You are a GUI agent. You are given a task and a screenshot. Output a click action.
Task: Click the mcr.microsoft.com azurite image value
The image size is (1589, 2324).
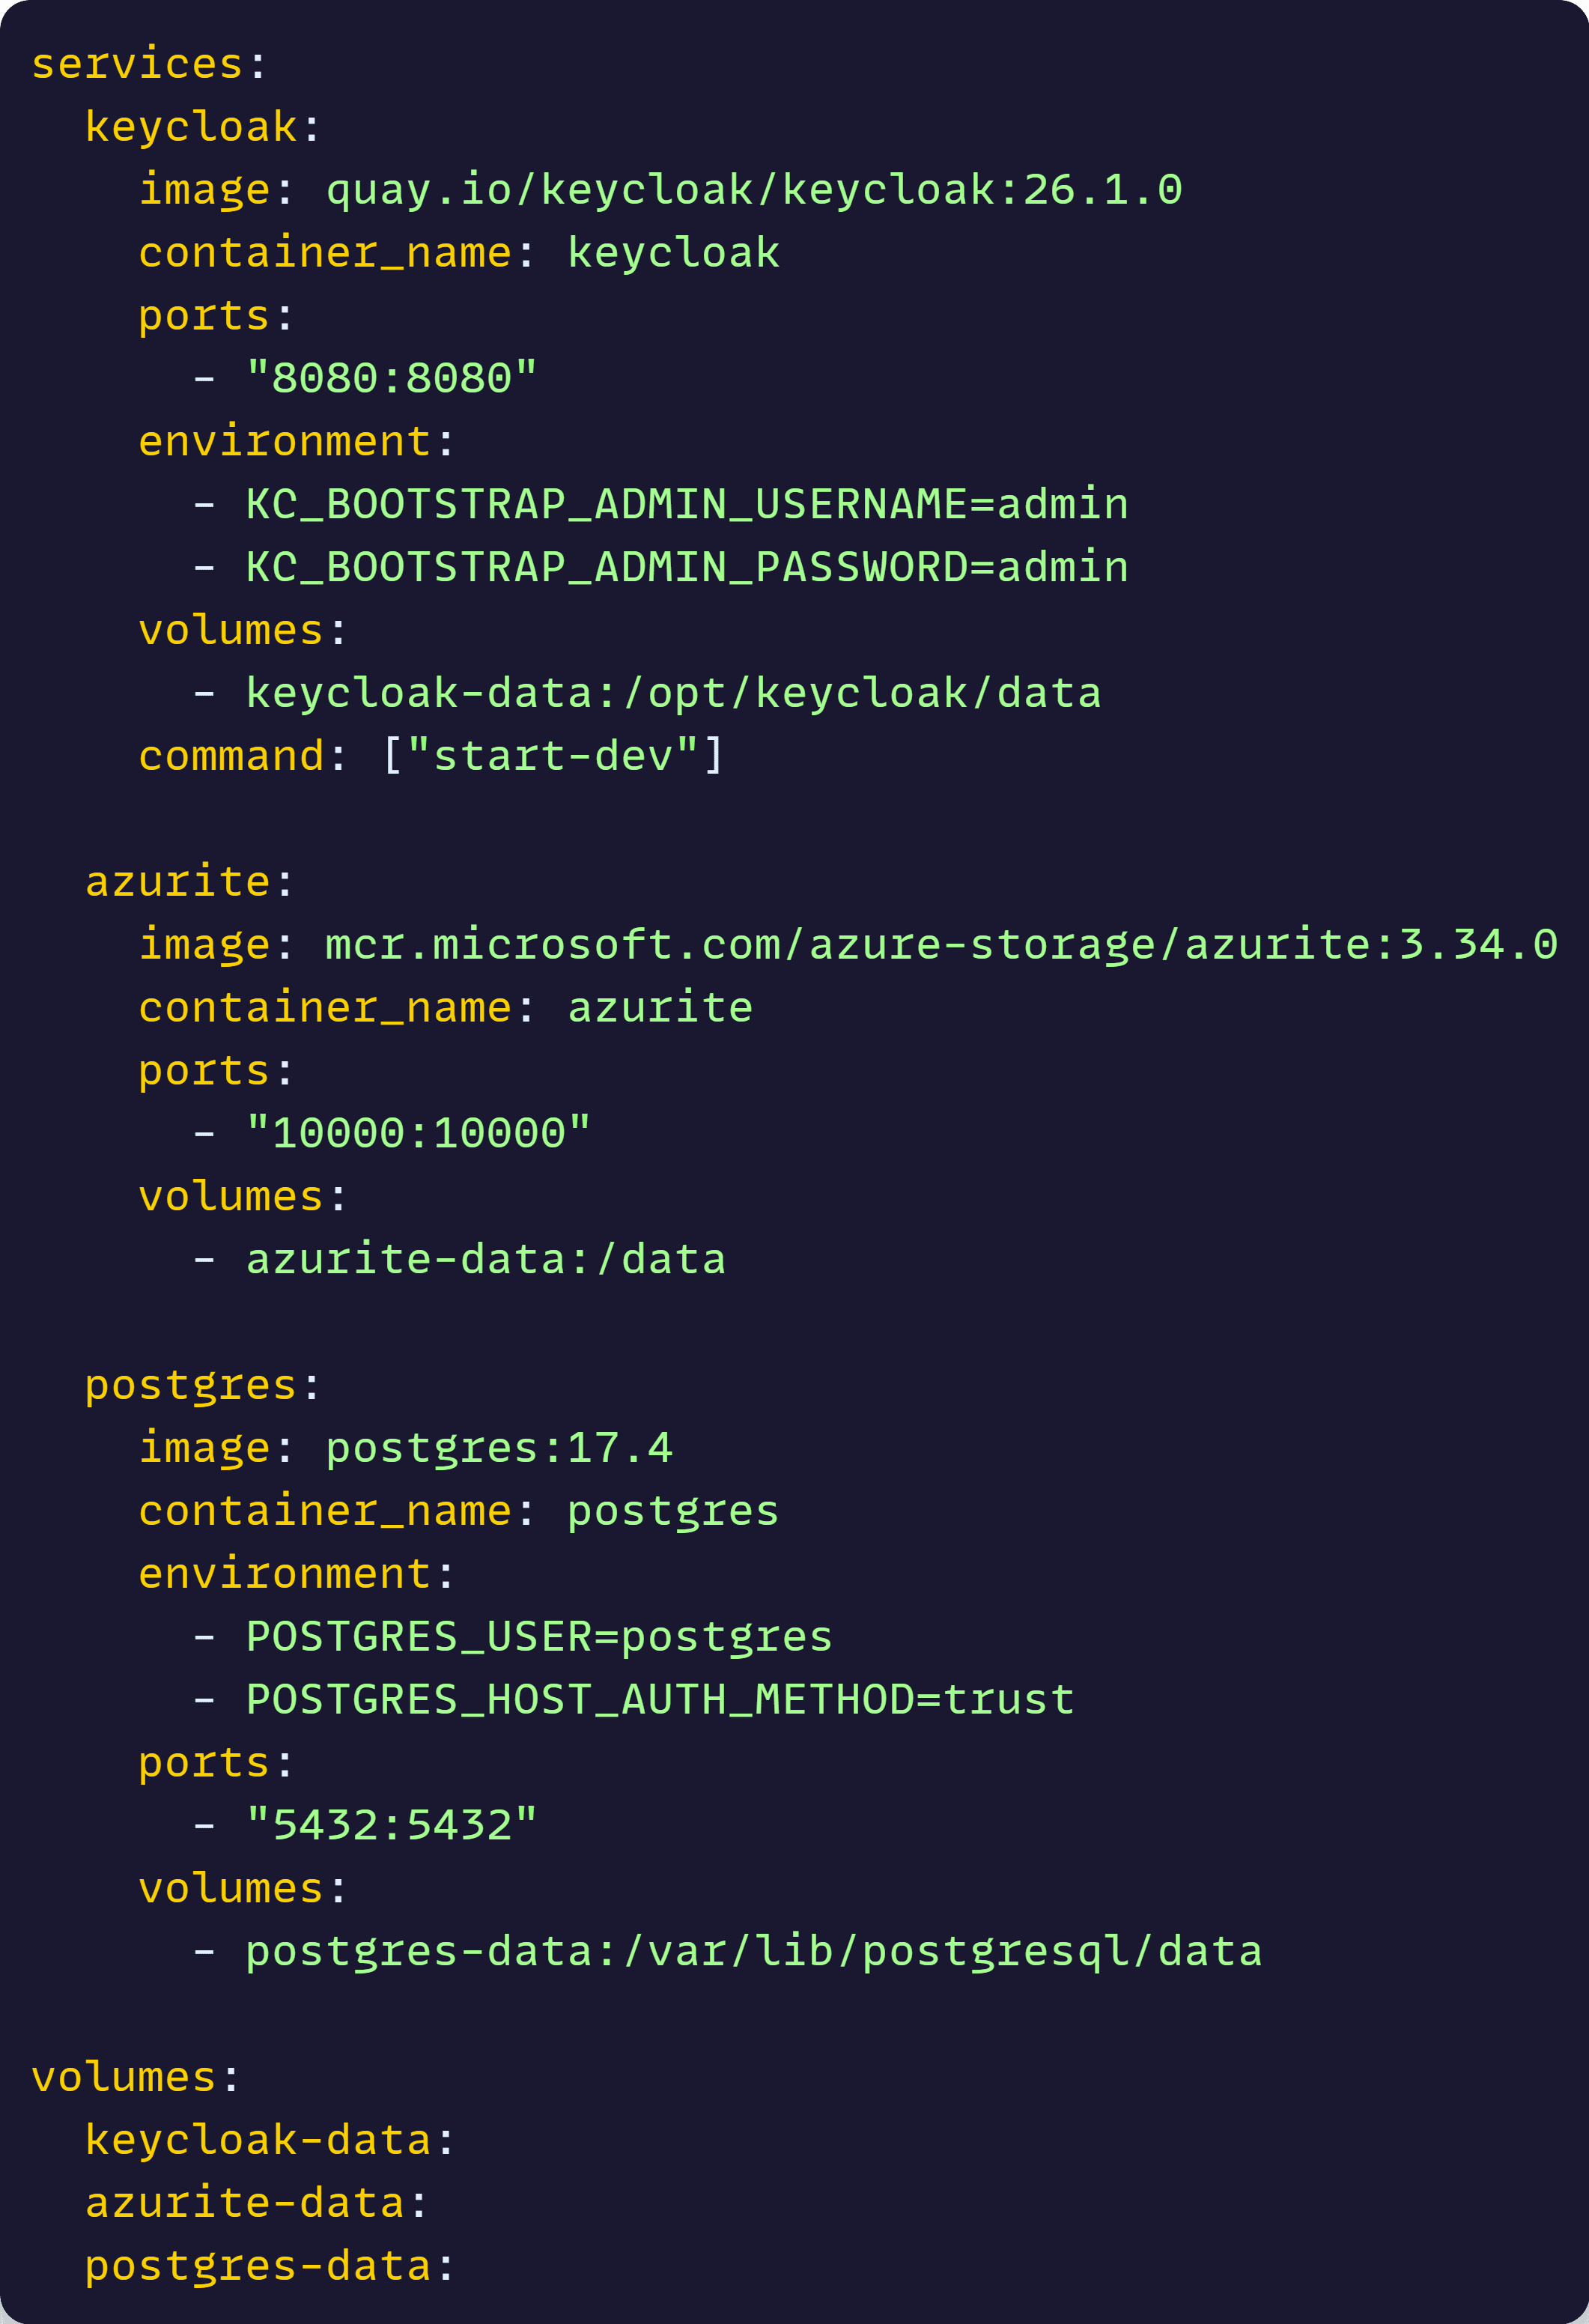tap(941, 945)
